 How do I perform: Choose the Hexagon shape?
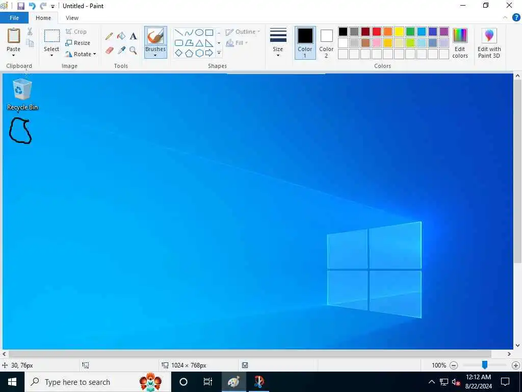tap(199, 53)
